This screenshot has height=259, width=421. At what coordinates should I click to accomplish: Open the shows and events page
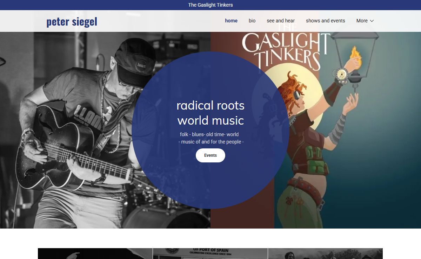[x=325, y=21]
